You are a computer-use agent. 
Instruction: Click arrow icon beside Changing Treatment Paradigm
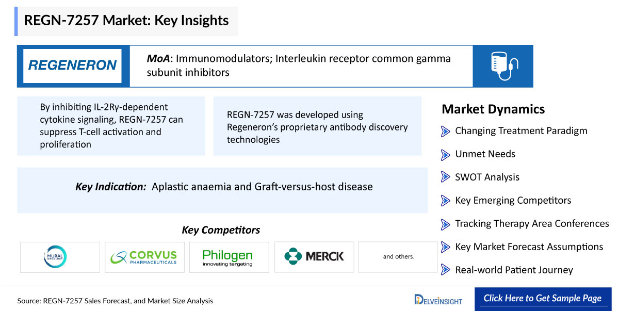[446, 132]
